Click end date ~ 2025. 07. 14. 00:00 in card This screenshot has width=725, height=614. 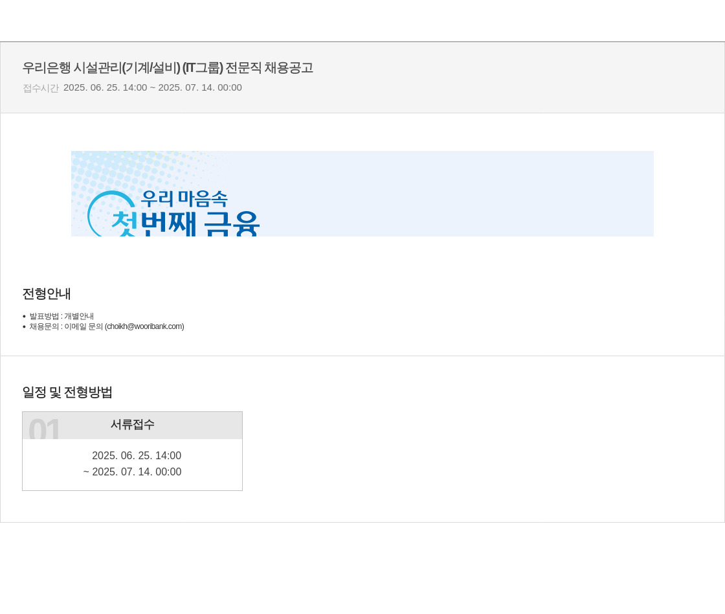tap(132, 472)
